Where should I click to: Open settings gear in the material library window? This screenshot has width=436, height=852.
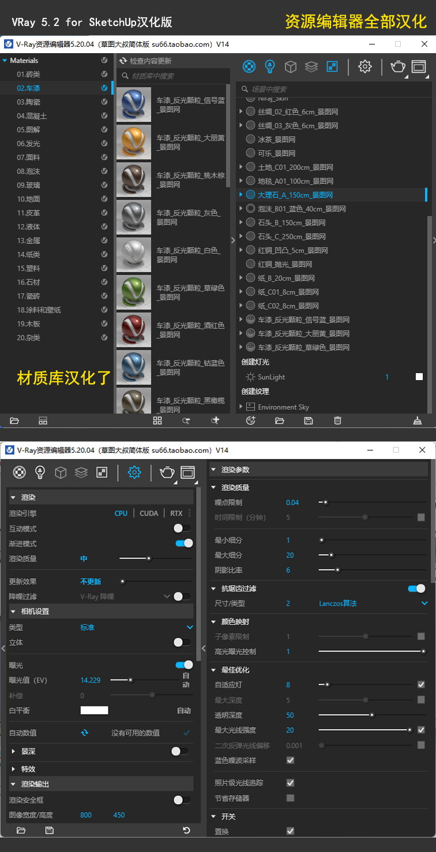click(x=364, y=66)
